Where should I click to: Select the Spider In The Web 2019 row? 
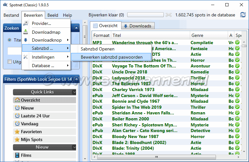point(166,107)
